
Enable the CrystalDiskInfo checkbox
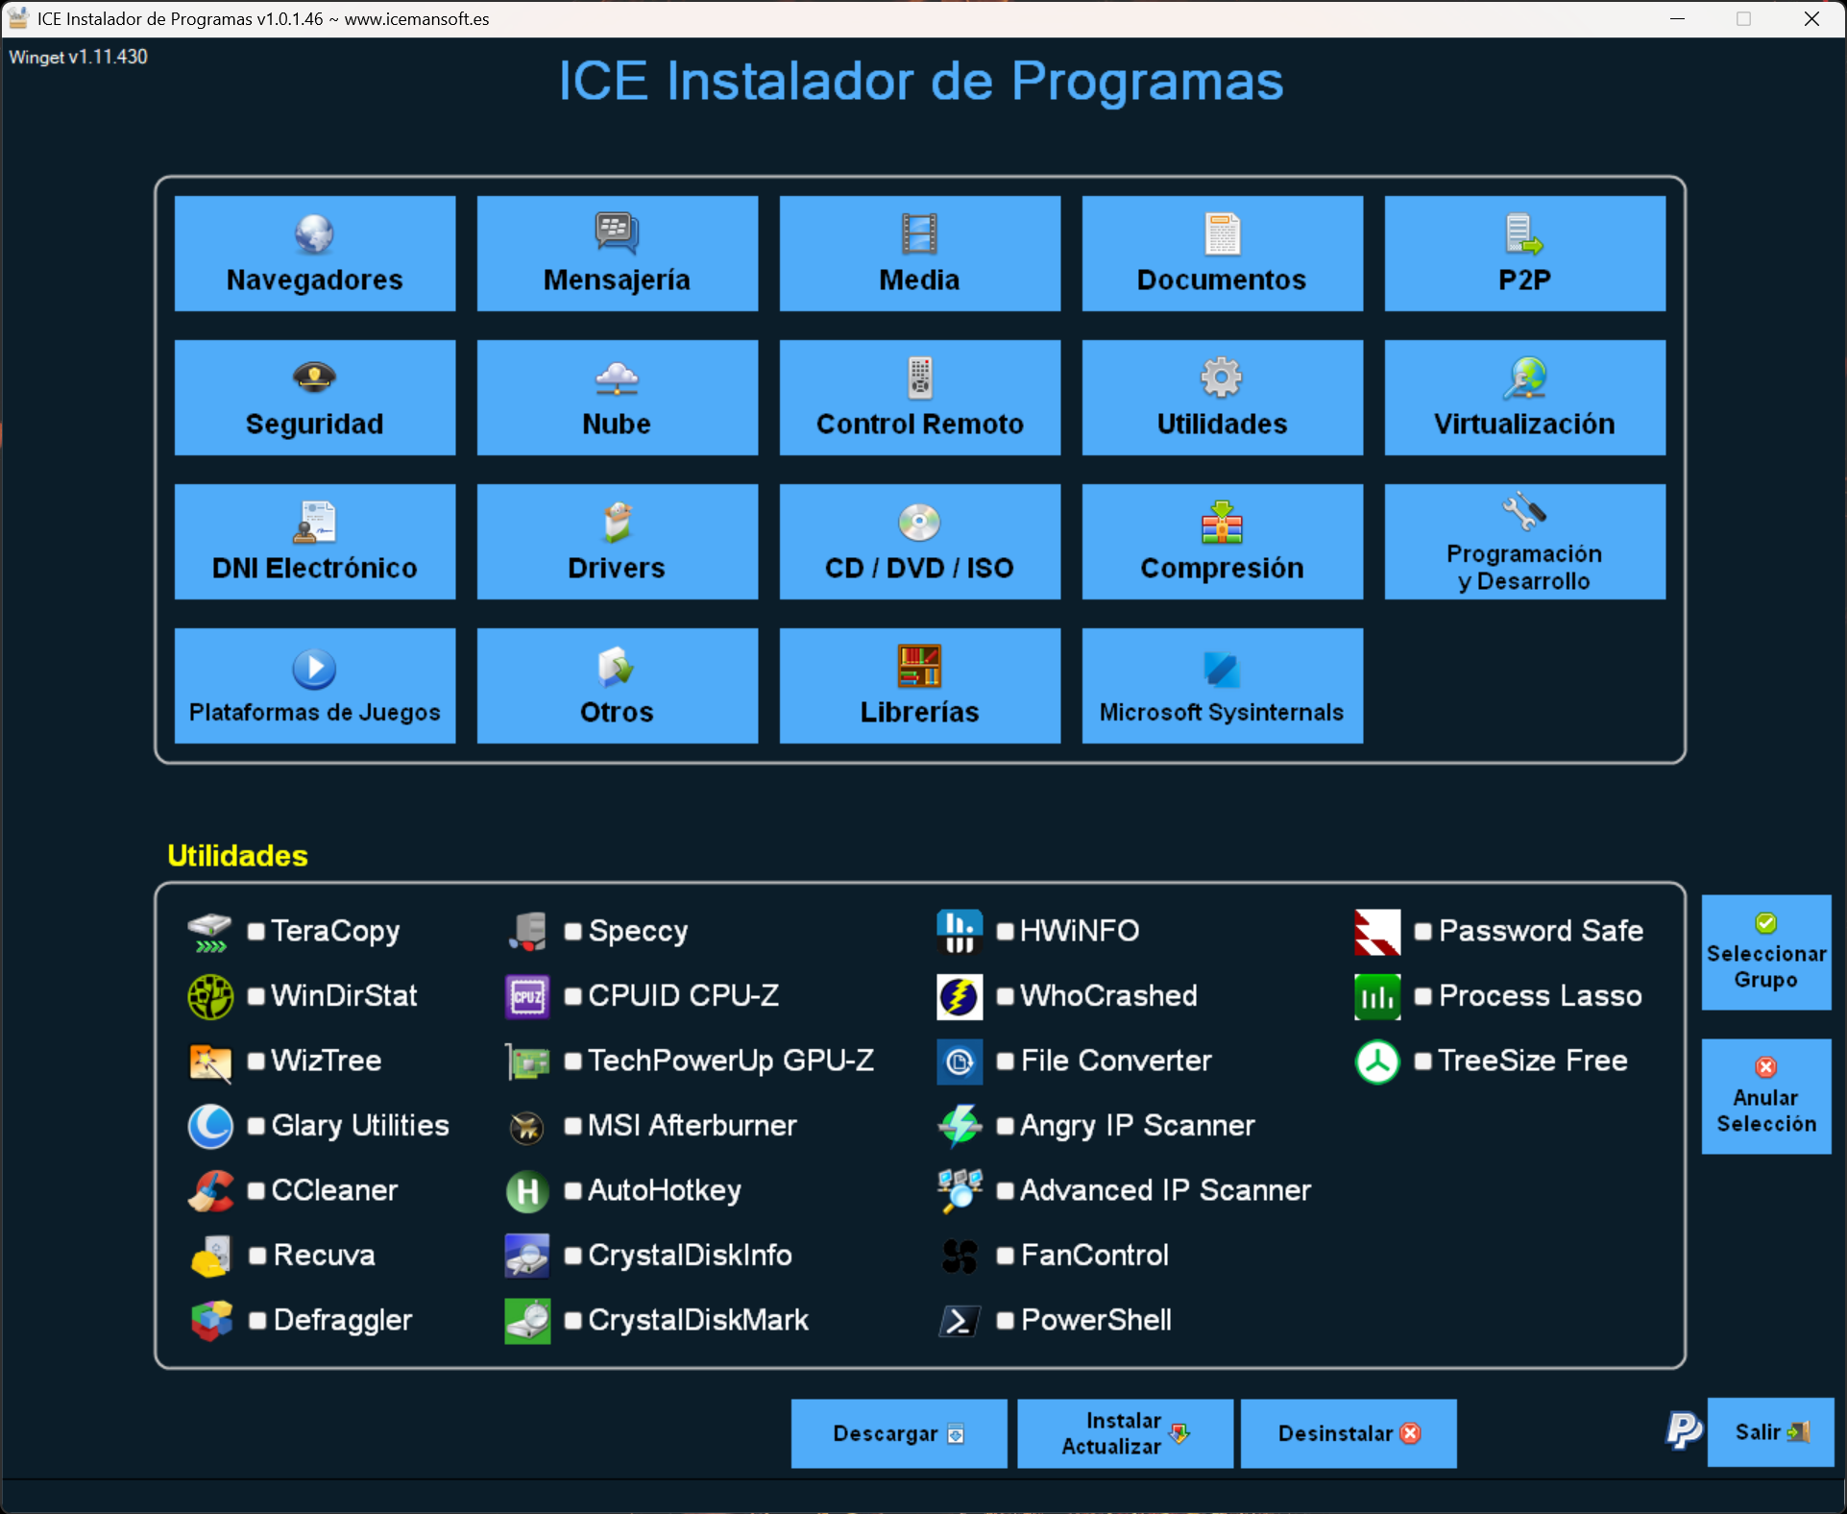573,1256
